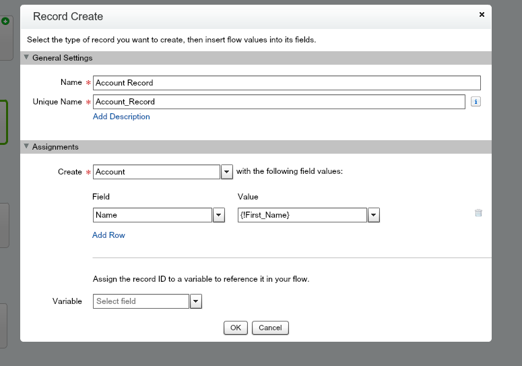The width and height of the screenshot is (522, 366).
Task: Click the info icon beside Unique Name
Action: pyautogui.click(x=475, y=102)
